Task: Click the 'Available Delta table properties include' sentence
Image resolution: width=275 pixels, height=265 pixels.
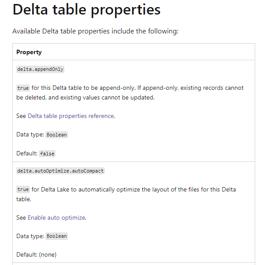Action: pos(95,31)
